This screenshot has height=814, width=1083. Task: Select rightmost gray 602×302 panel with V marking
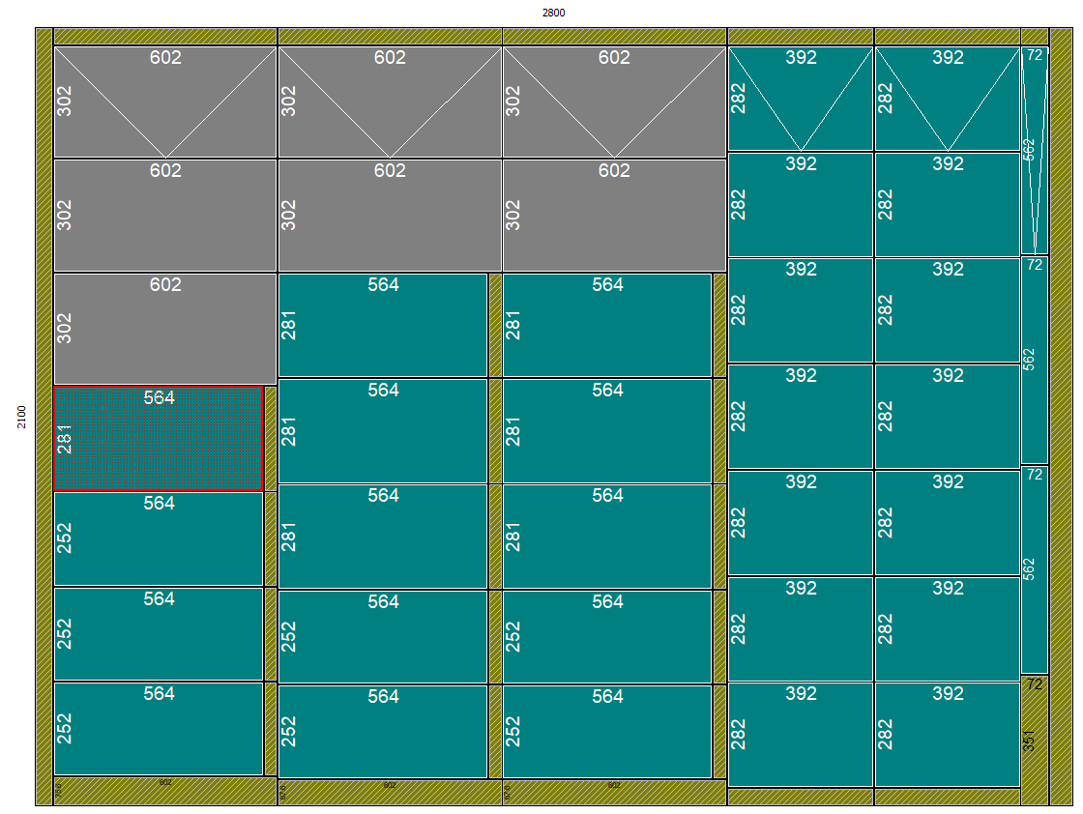pyautogui.click(x=614, y=102)
